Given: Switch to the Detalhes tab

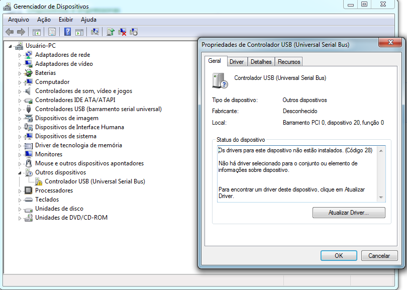Looking at the screenshot, I should [x=261, y=61].
